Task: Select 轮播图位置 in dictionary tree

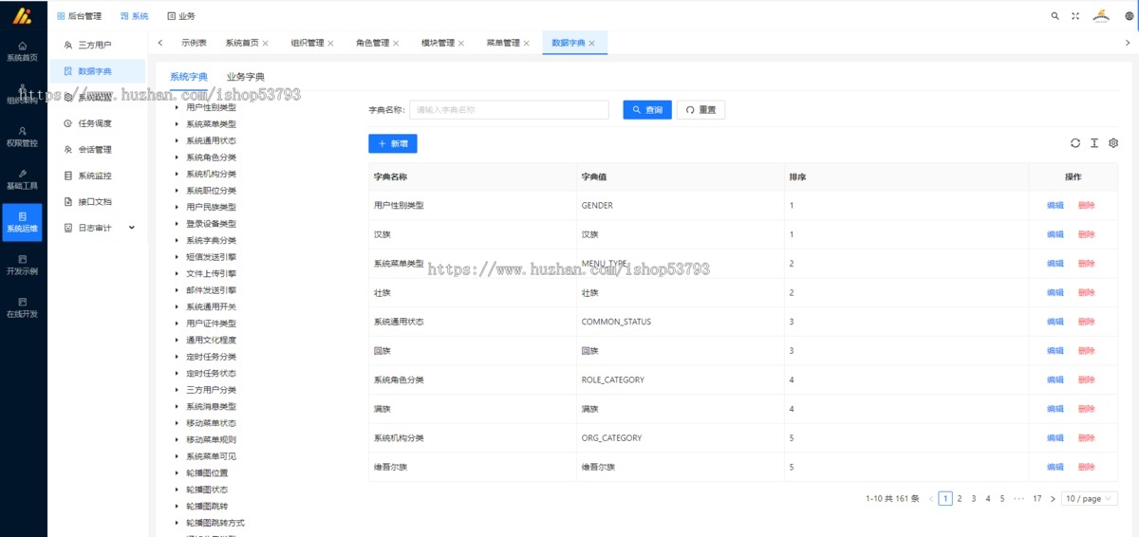Action: 207,472
